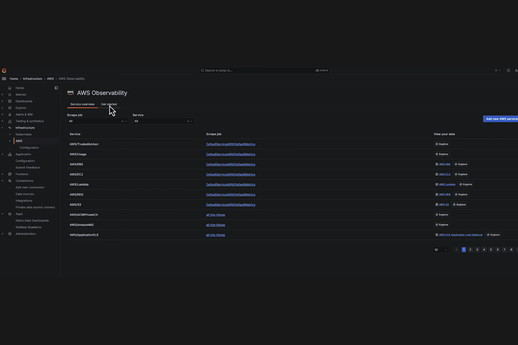Click the help question mark icon top right
This screenshot has width=518, height=345.
point(509,70)
